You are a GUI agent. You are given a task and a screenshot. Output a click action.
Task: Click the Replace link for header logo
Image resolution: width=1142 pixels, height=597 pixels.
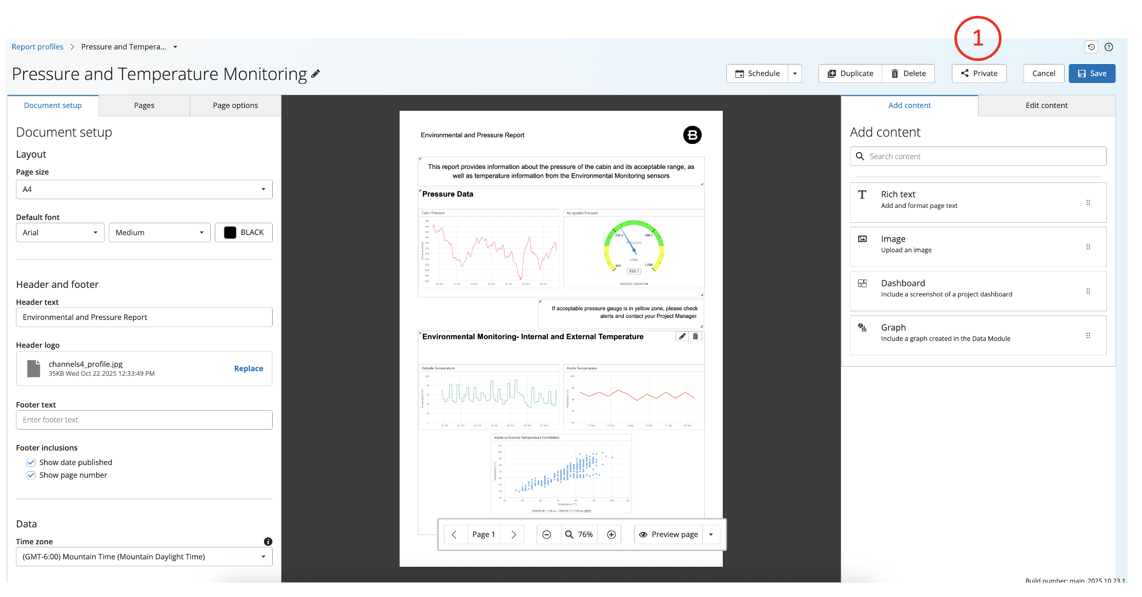tap(249, 369)
